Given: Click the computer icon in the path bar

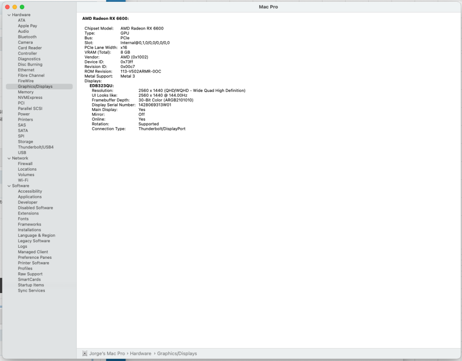Looking at the screenshot, I should point(85,353).
